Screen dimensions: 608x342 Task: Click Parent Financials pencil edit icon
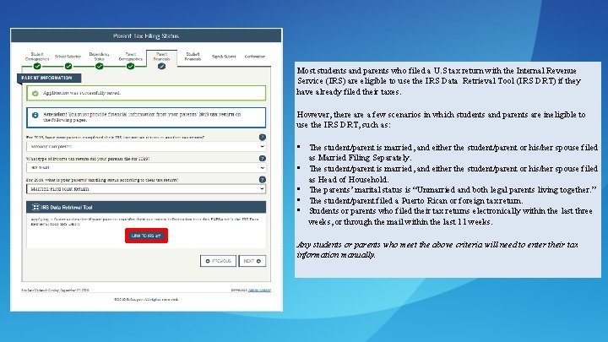tap(161, 67)
